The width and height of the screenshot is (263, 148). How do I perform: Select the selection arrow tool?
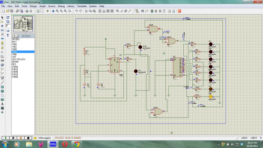point(2,17)
